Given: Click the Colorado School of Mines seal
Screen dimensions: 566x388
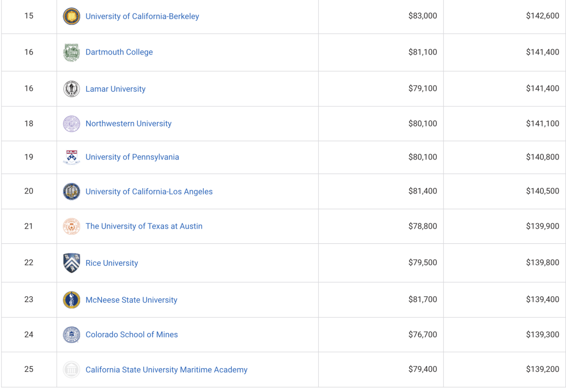Looking at the screenshot, I should point(71,335).
